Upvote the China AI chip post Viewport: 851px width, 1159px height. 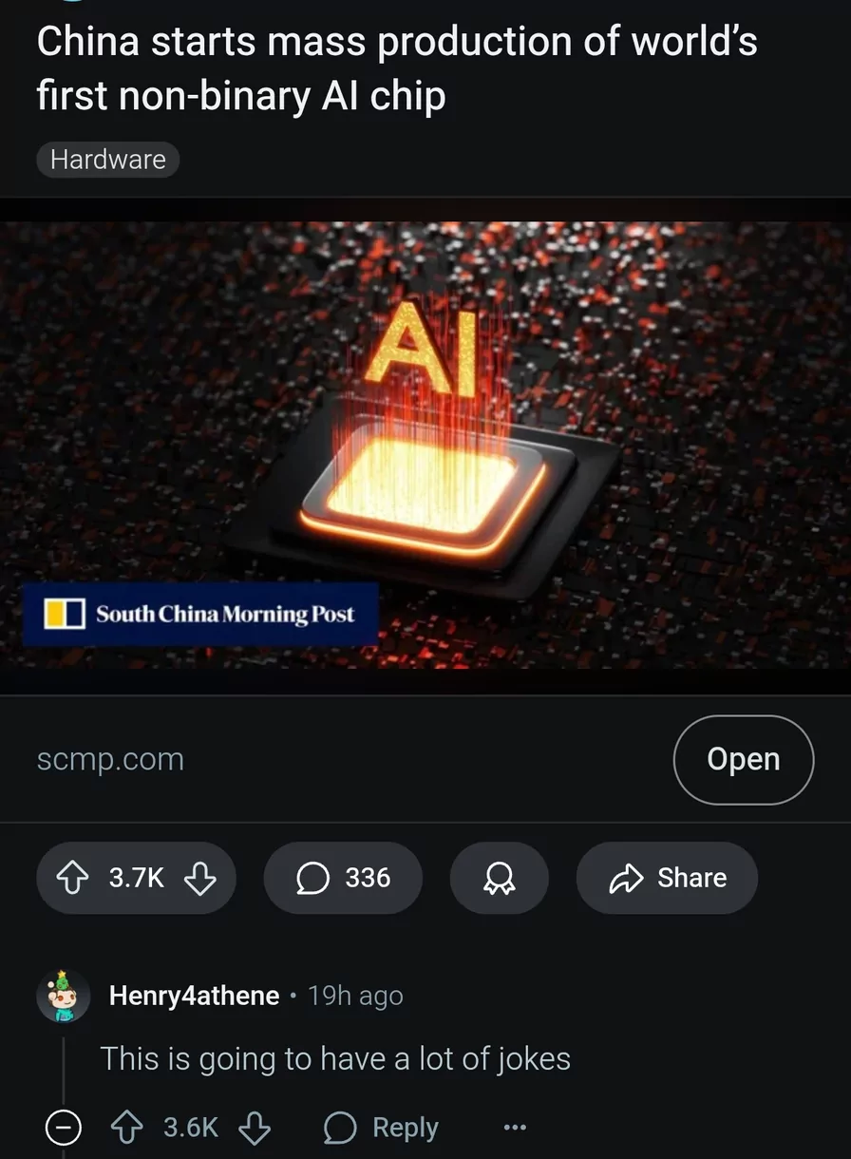pos(73,878)
